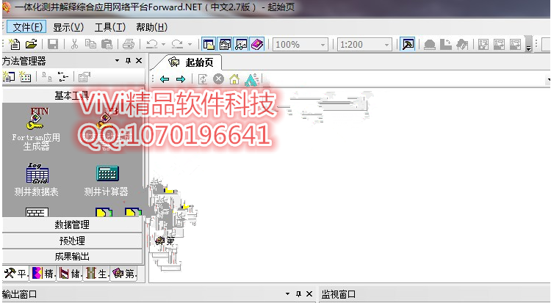Switch to the 生 bottom tab

[96, 273]
